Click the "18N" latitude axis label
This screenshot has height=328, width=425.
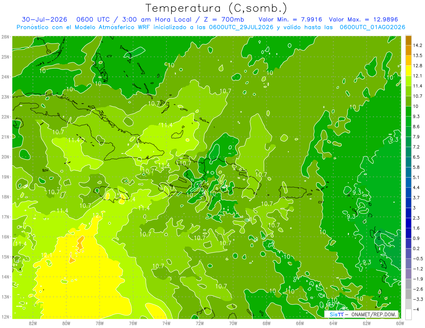click(x=5, y=197)
